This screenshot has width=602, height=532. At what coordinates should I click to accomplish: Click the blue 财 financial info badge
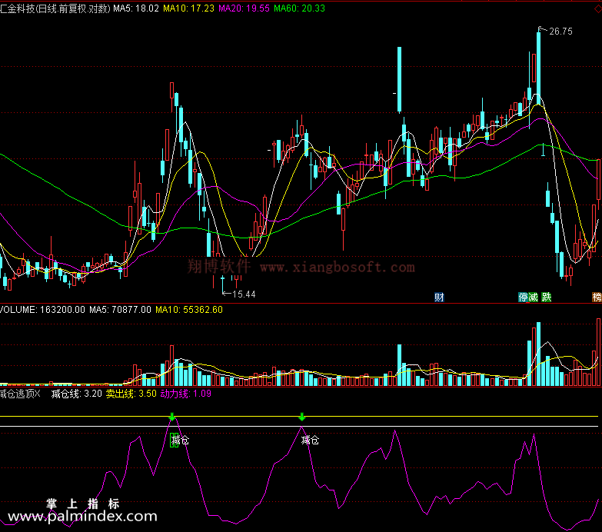point(439,297)
